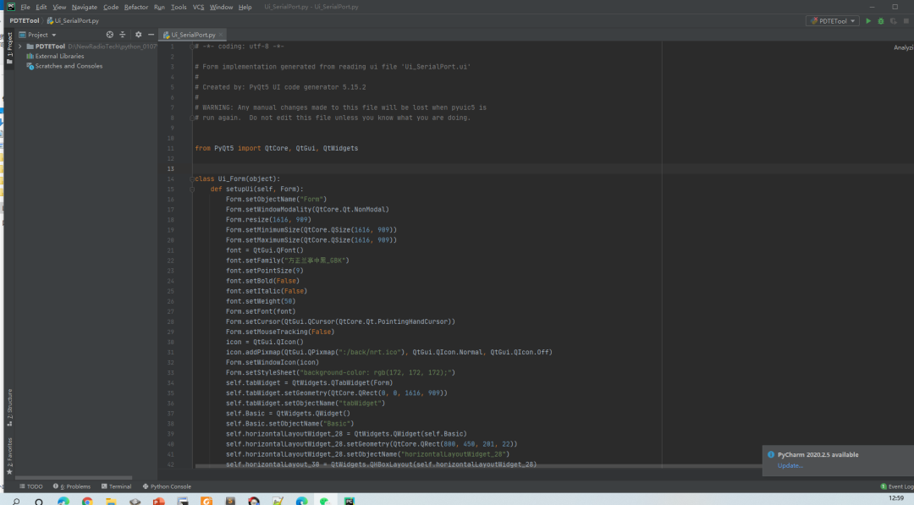The width and height of the screenshot is (914, 505).
Task: Expand the PDTETool project tree node
Action: point(20,47)
